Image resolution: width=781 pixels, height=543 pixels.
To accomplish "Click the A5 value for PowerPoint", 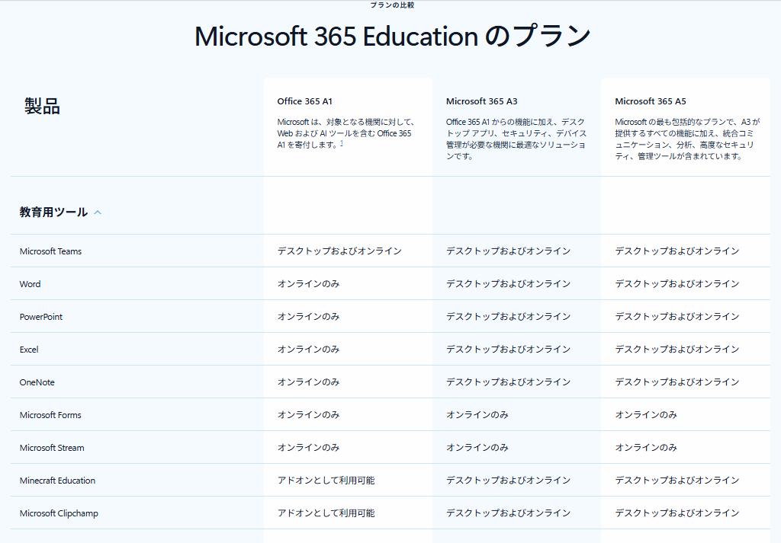I will coord(677,317).
